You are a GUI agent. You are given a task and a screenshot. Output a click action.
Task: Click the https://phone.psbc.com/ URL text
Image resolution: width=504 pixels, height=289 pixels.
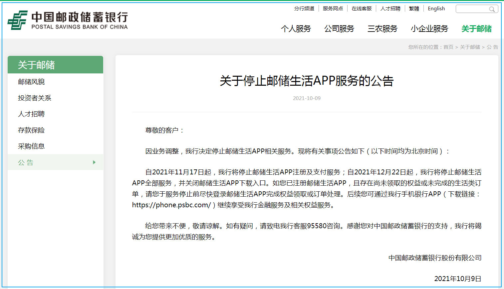(171, 205)
